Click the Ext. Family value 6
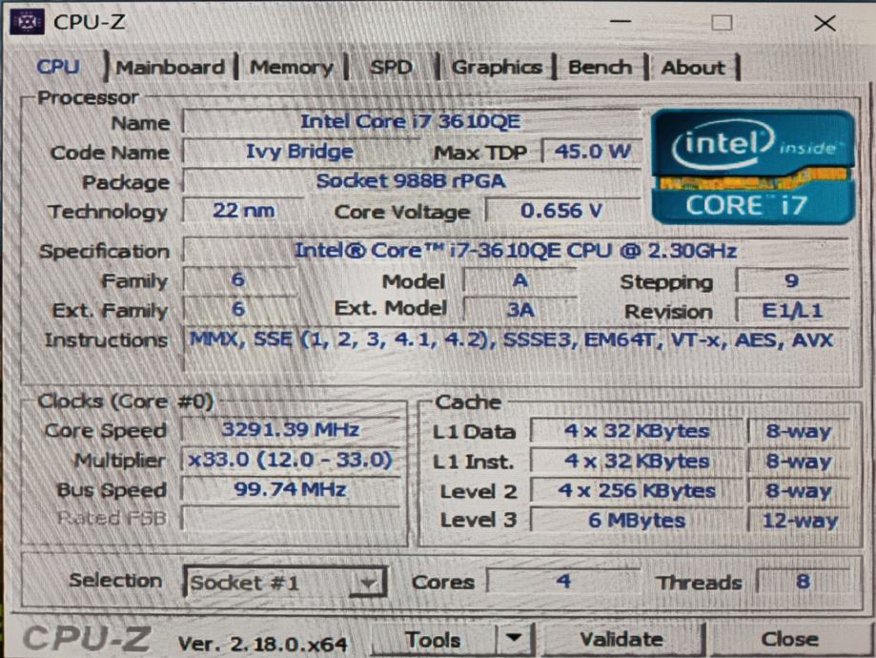The height and width of the screenshot is (658, 876). click(239, 309)
